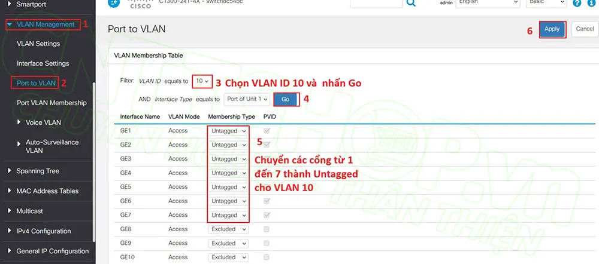Open GE2 Membership Type dropdown
The width and height of the screenshot is (599, 264).
228,145
